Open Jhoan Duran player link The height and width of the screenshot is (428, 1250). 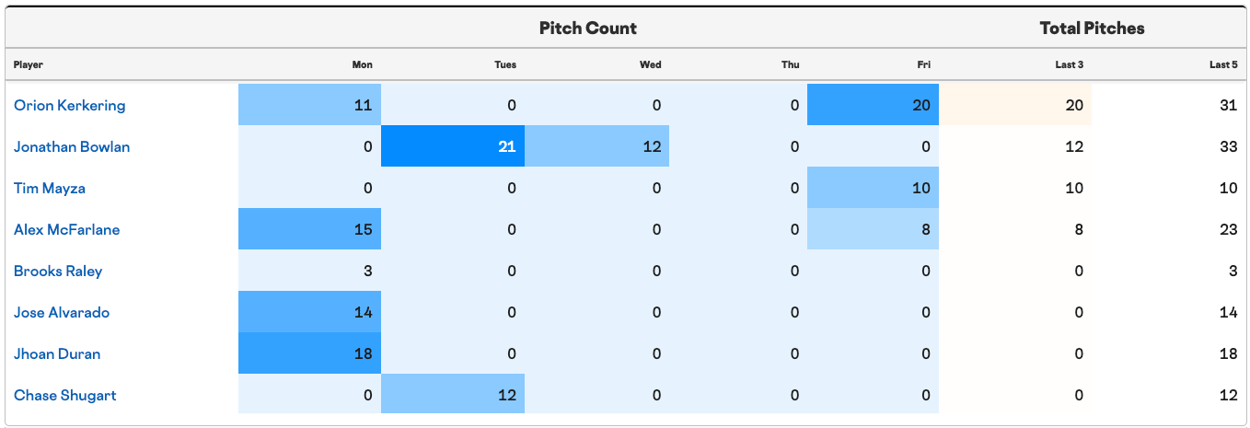57,353
